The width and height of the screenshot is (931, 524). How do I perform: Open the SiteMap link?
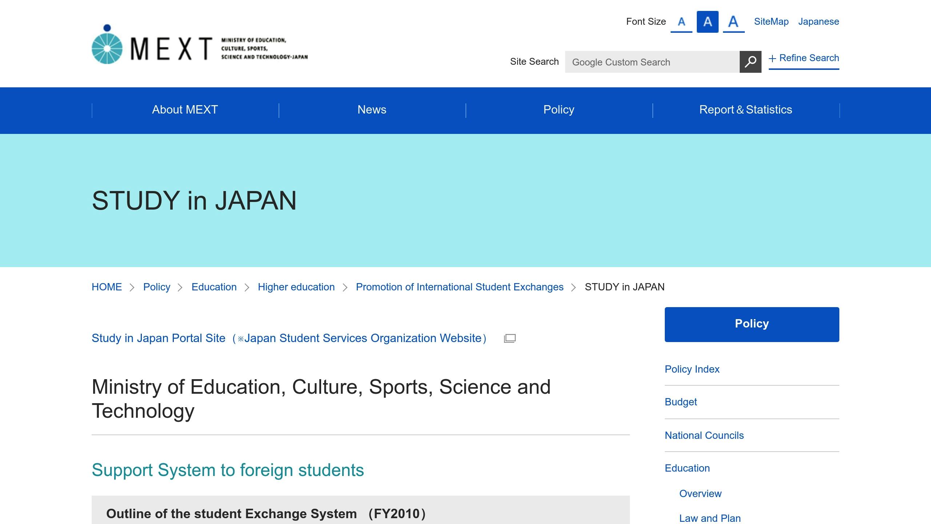point(771,21)
